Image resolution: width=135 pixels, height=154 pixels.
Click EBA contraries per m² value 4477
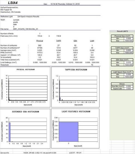75,48
